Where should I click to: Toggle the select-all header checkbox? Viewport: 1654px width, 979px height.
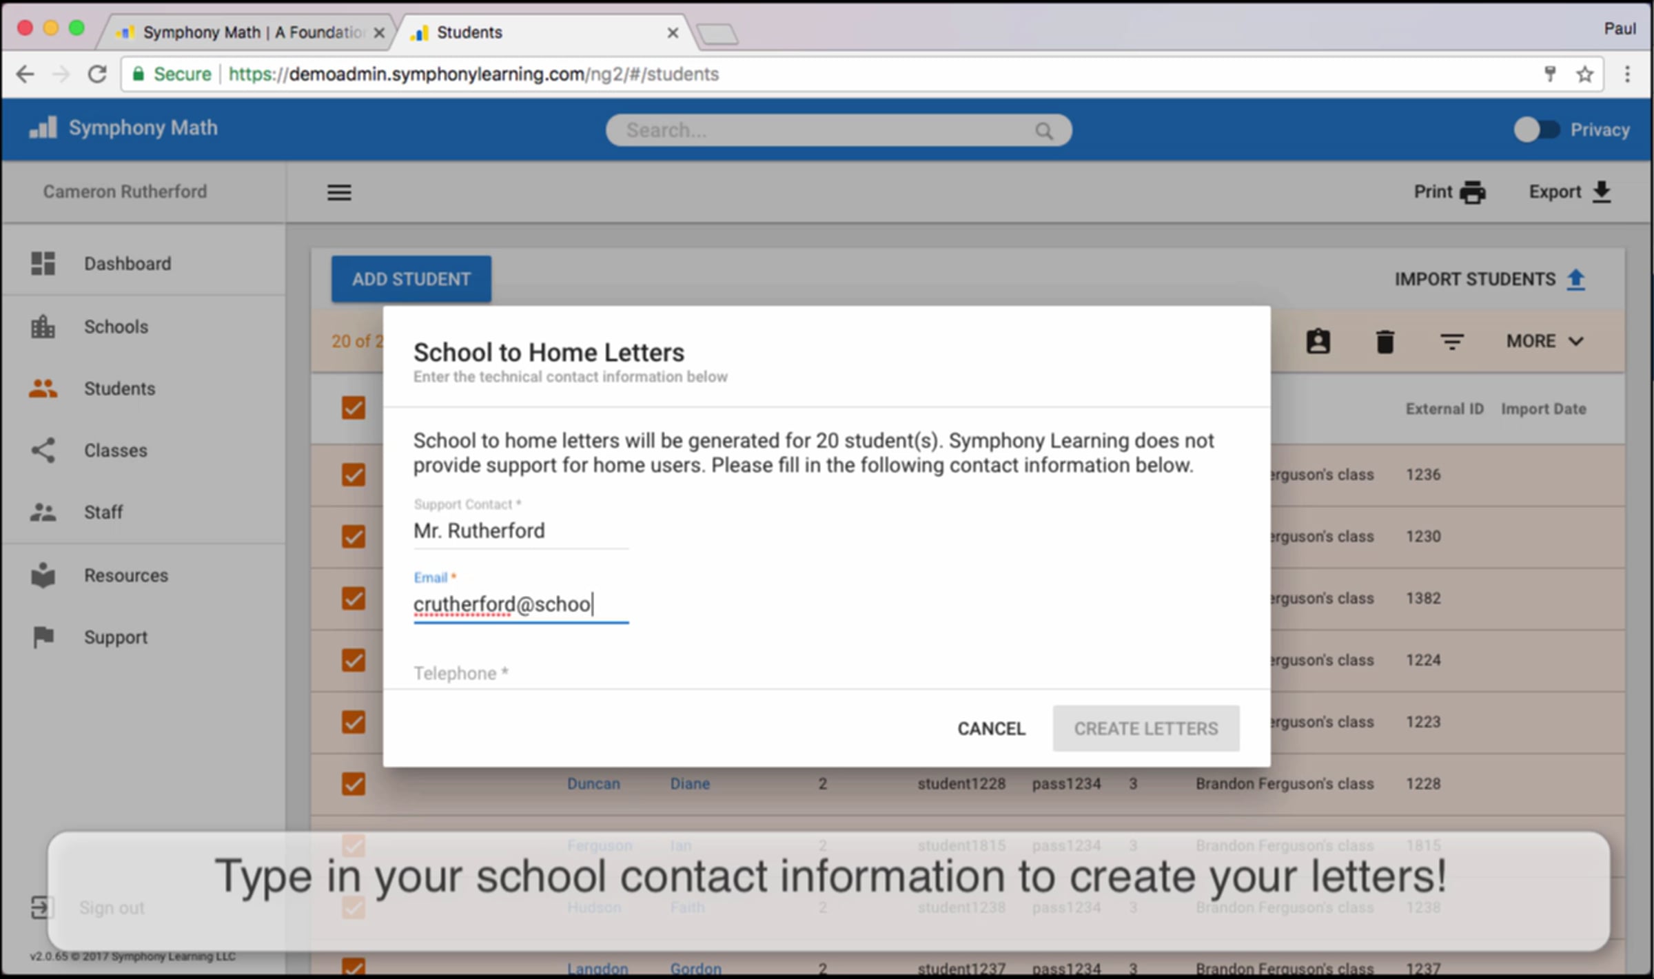tap(354, 408)
